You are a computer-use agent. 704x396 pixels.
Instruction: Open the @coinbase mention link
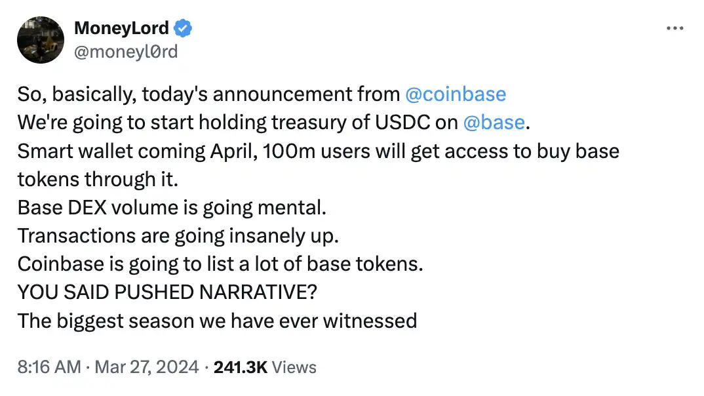[456, 94]
